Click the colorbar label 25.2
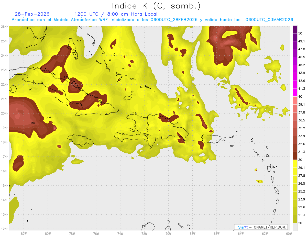This screenshot has width=307, height=237. click(301, 191)
